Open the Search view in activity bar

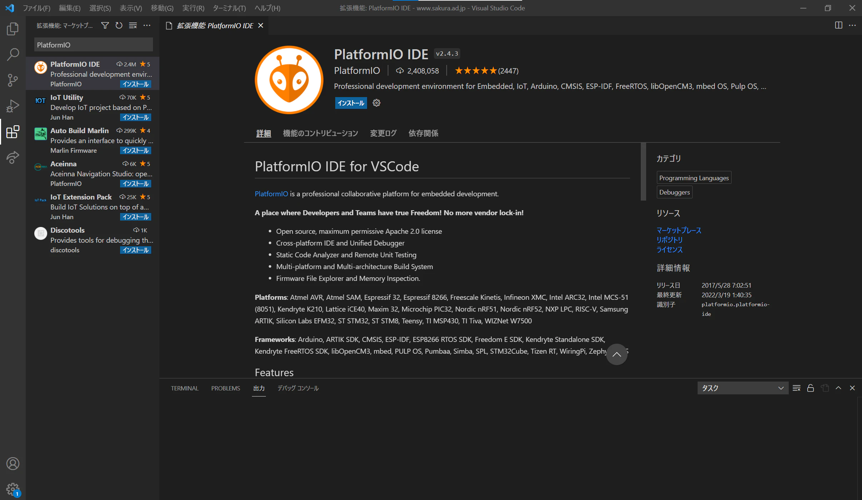coord(13,55)
